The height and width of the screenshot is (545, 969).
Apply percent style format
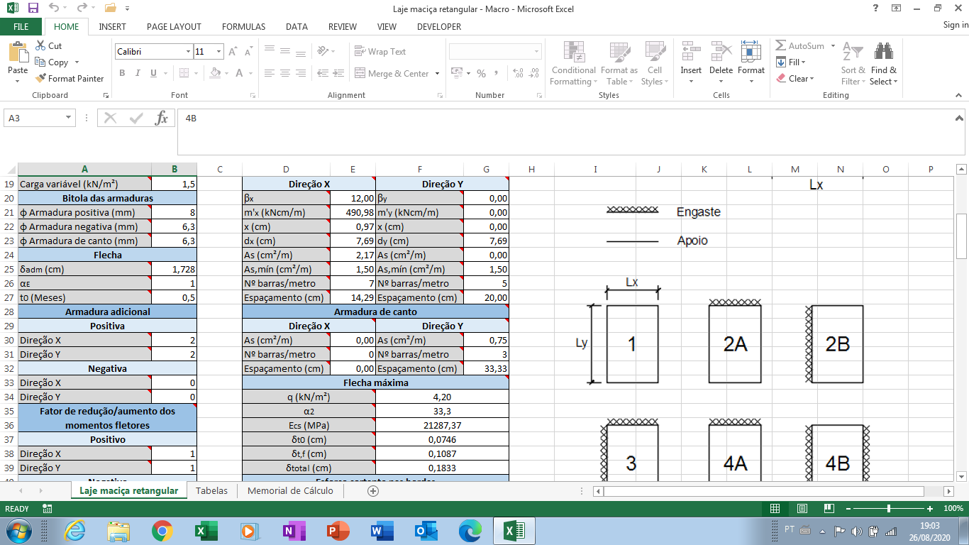(x=481, y=73)
